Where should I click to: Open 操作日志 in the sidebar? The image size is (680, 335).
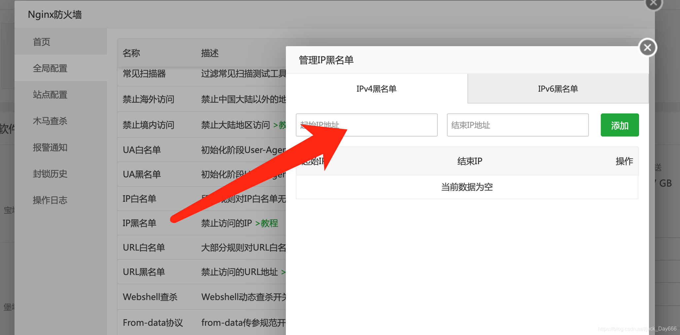pos(61,200)
